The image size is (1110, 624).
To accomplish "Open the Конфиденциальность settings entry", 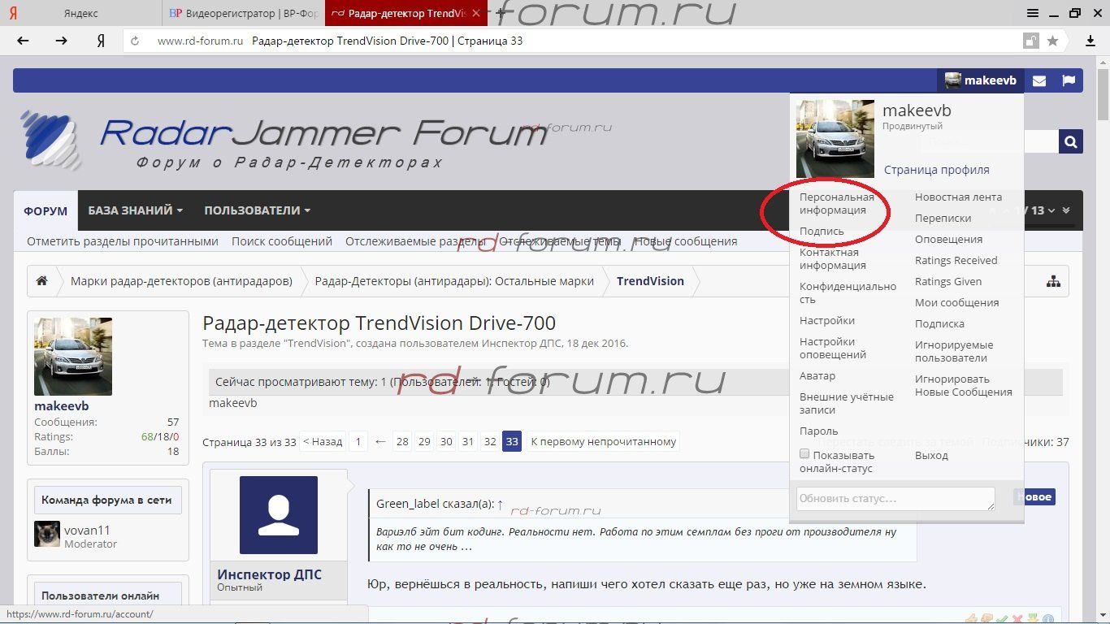I will 848,292.
